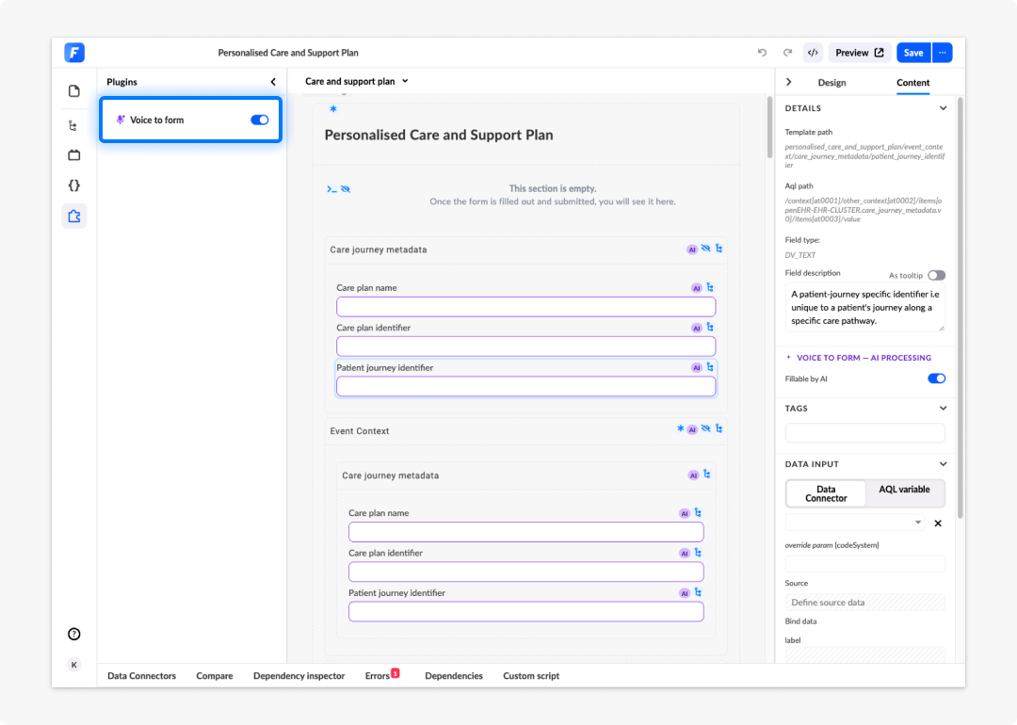
Task: Collapse the DETAILS section
Action: click(x=943, y=108)
